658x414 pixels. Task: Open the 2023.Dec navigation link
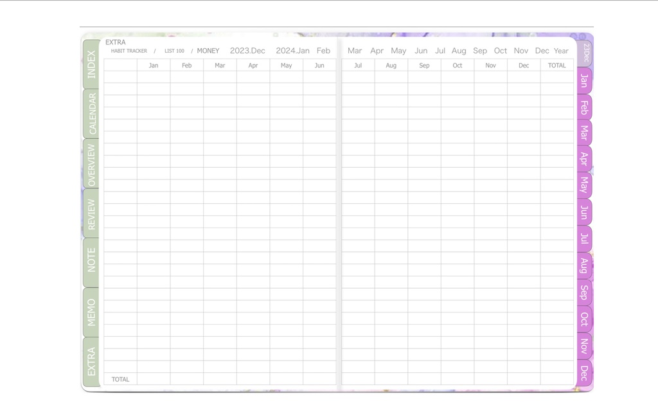tap(249, 50)
